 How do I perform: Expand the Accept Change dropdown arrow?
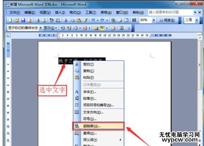pos(80,28)
